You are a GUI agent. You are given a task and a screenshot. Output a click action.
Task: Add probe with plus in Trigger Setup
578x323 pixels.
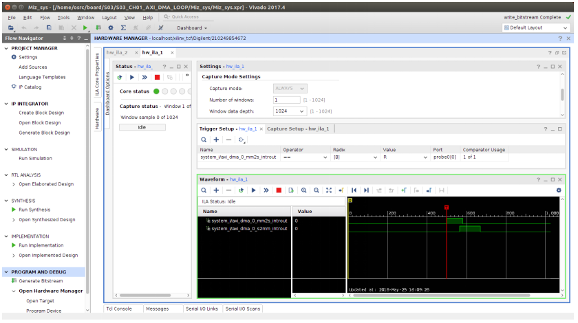[216, 140]
